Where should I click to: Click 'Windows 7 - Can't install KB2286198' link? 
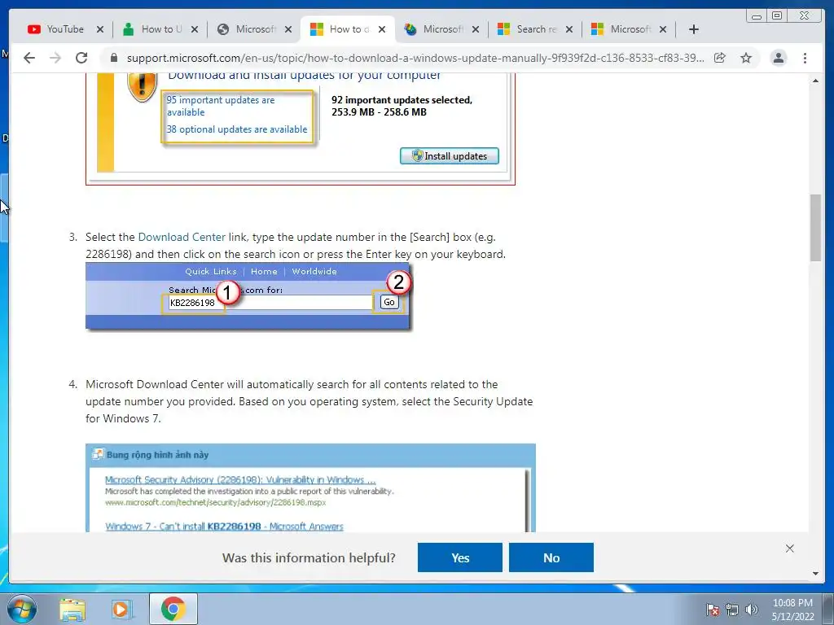pos(224,527)
